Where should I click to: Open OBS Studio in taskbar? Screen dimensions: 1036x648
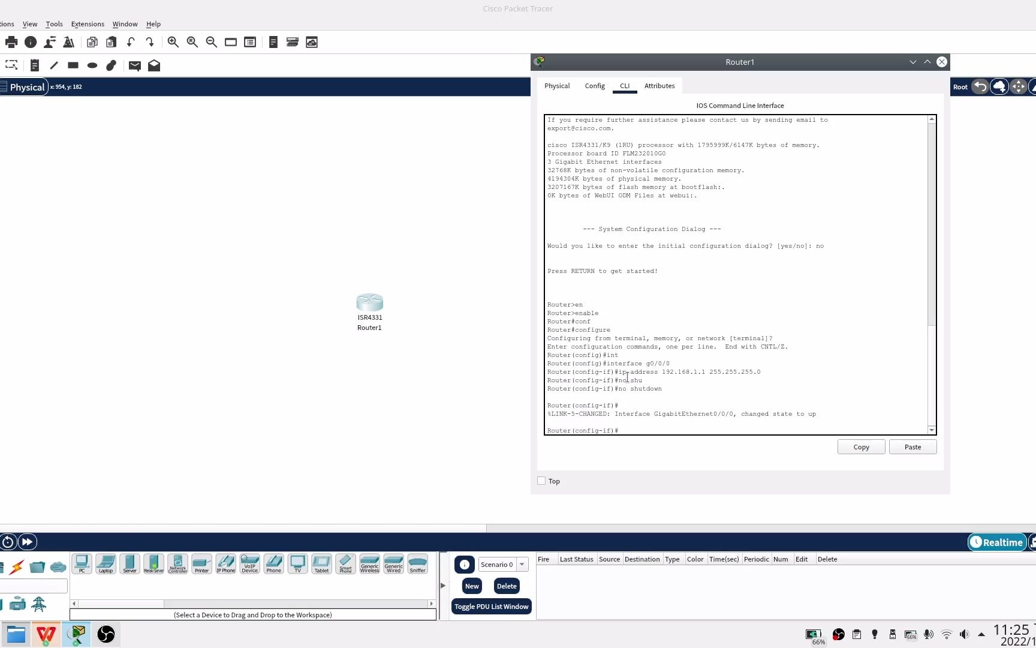(x=106, y=634)
